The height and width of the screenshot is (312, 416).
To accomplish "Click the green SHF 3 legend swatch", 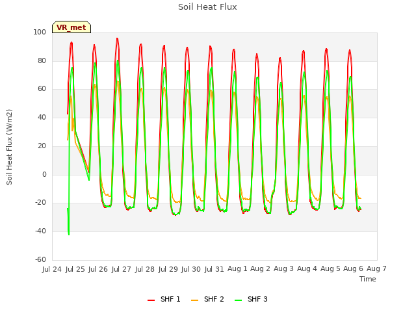I will click(239, 300).
